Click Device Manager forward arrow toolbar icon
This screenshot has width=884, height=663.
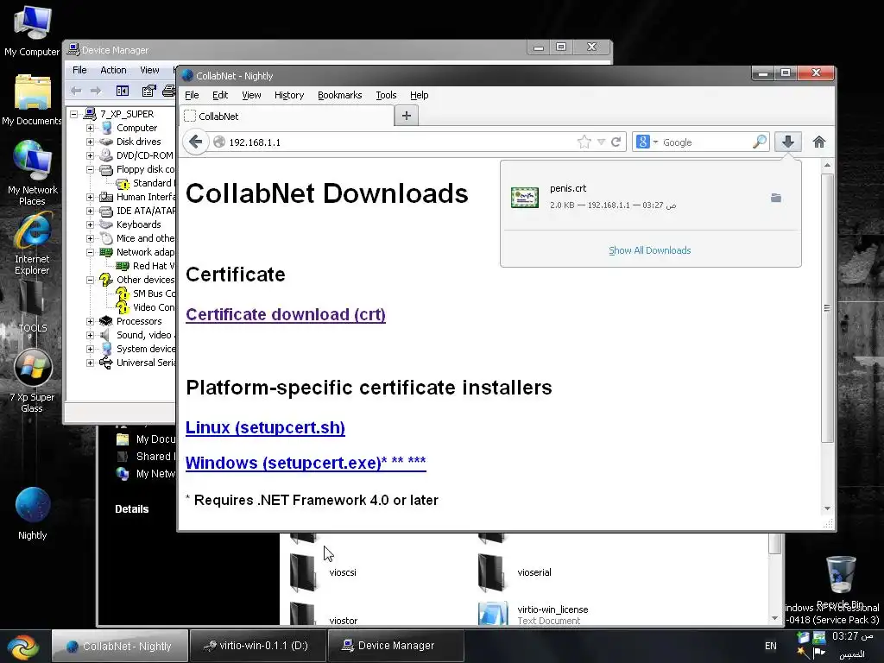pyautogui.click(x=96, y=90)
